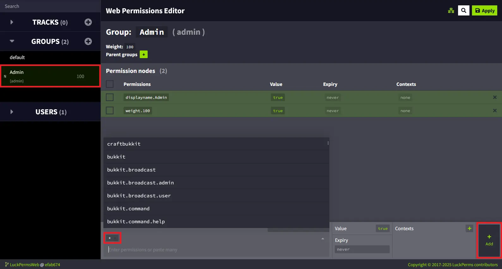Check the displayname.Admin row checkbox
Screen dimensions: 502x269
110,97
